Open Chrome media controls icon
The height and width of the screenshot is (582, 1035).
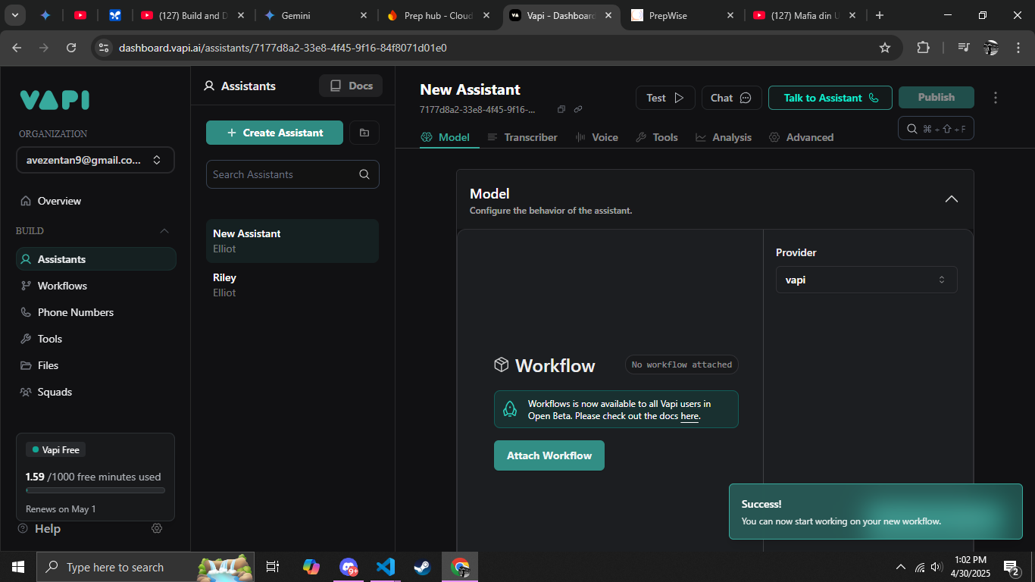(x=963, y=48)
